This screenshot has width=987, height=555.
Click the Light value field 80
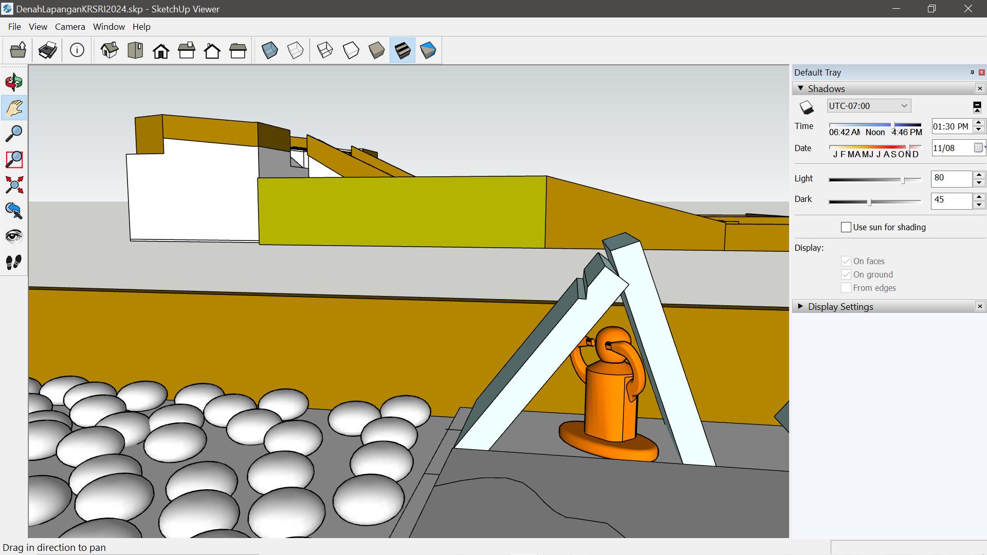click(x=952, y=178)
